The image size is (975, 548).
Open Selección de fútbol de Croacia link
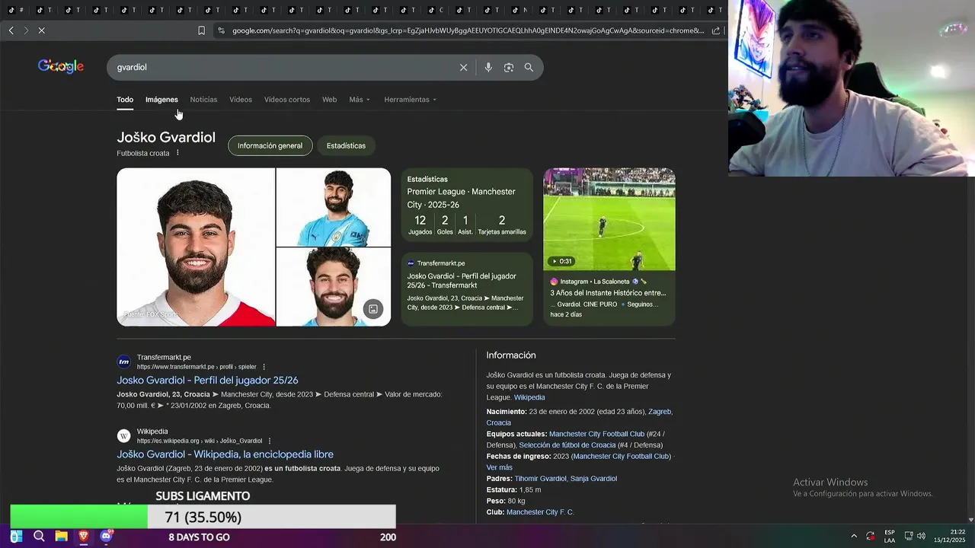point(567,445)
